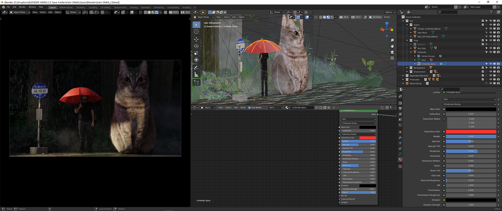
Task: Click the Select Box tool icon
Action: pyautogui.click(x=196, y=24)
